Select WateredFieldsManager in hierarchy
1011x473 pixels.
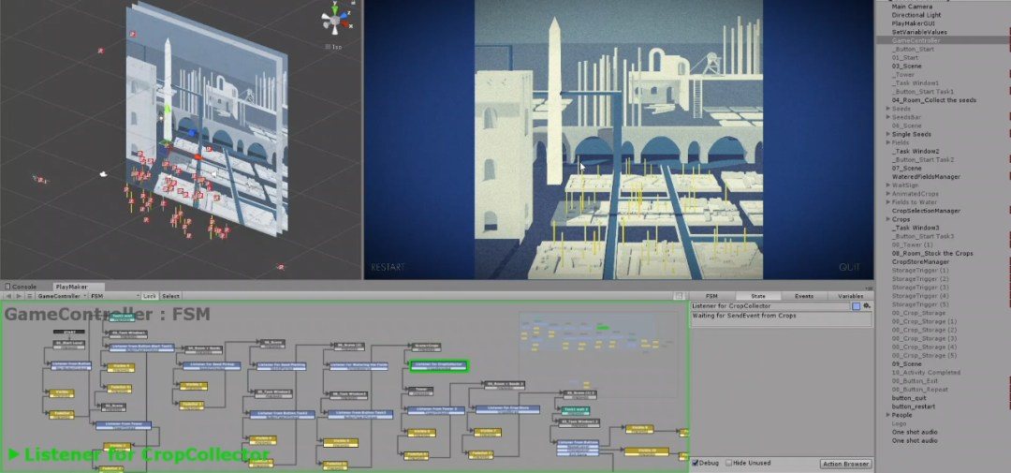(x=926, y=177)
